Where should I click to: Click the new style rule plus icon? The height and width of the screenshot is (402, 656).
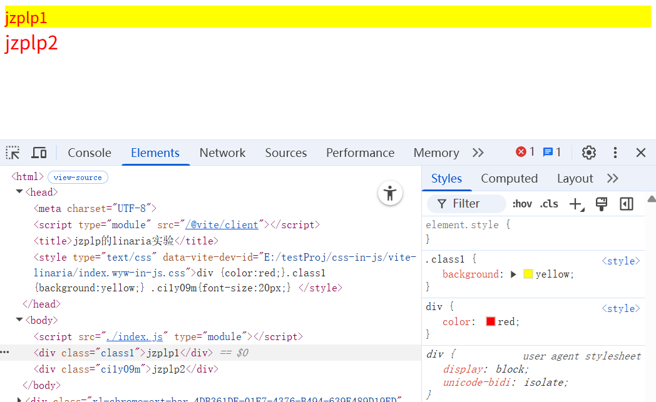pyautogui.click(x=575, y=204)
